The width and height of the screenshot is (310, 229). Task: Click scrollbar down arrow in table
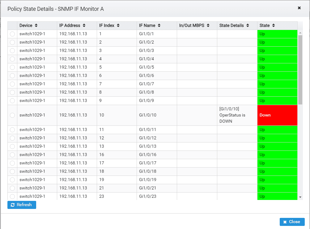pos(300,197)
